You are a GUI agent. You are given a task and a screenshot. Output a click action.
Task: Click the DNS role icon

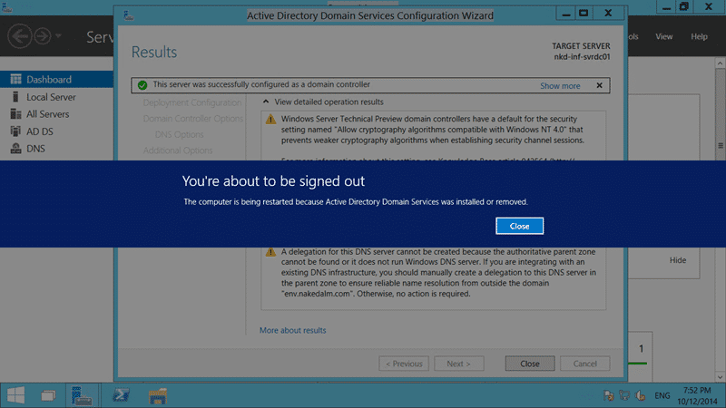[15, 149]
